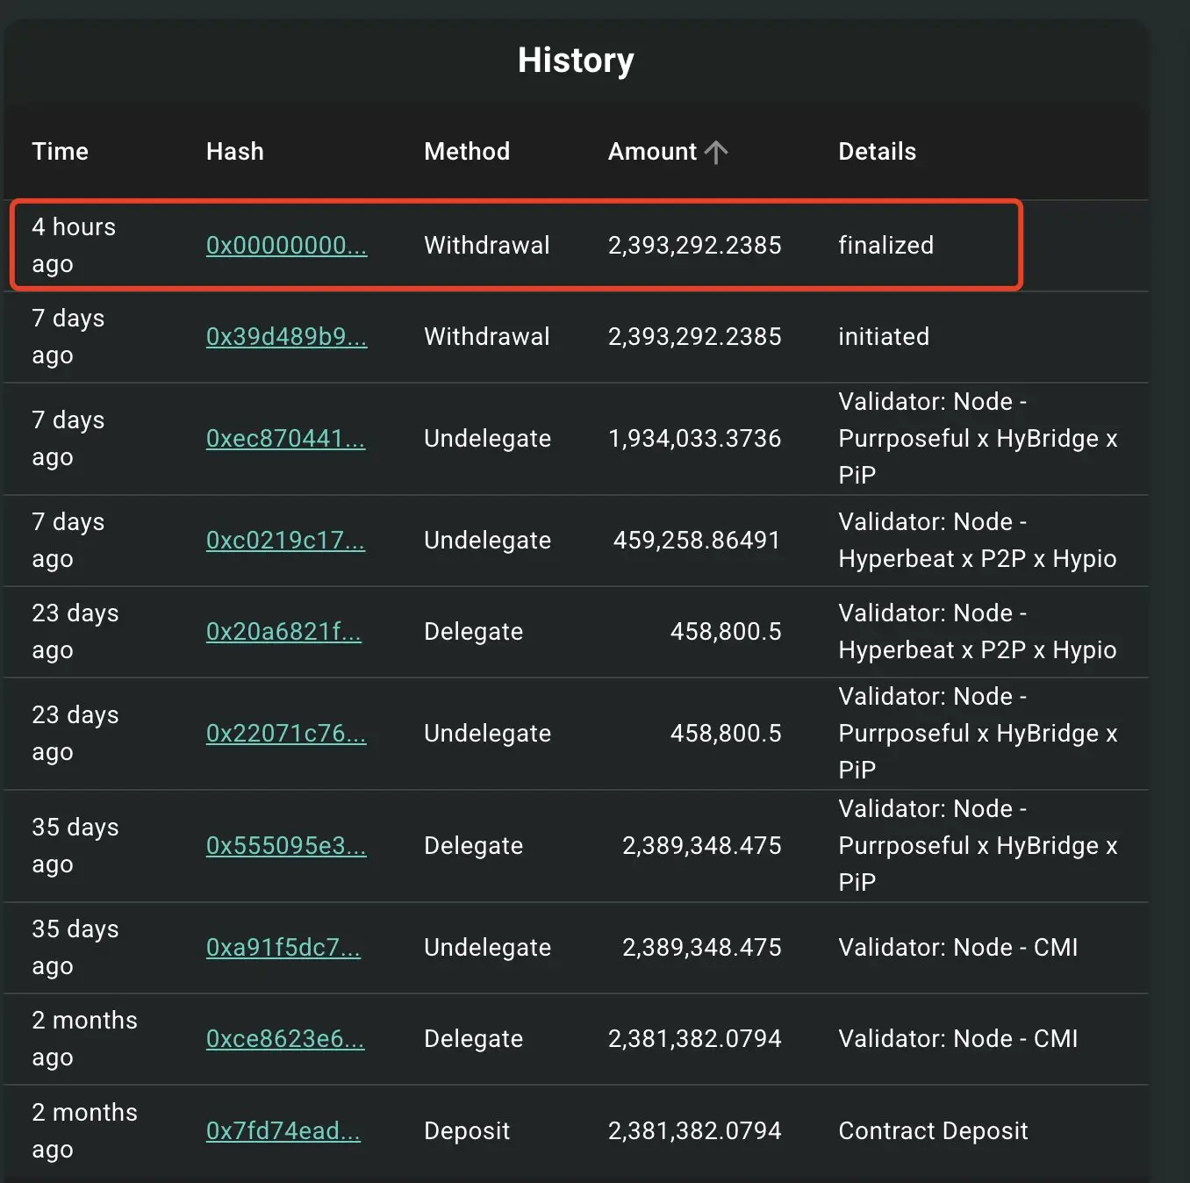Click the Contract Deposit details cell
1190x1183 pixels.
932,1131
